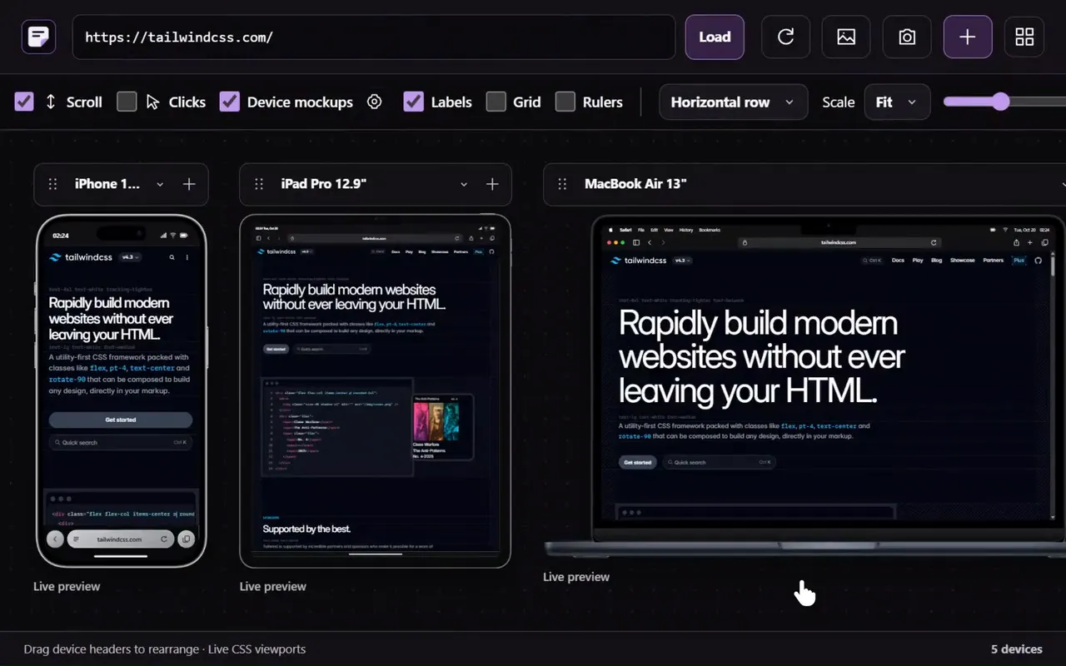This screenshot has width=1066, height=666.
Task: Click Showcase in MacBook preview navbar
Action: coord(963,261)
